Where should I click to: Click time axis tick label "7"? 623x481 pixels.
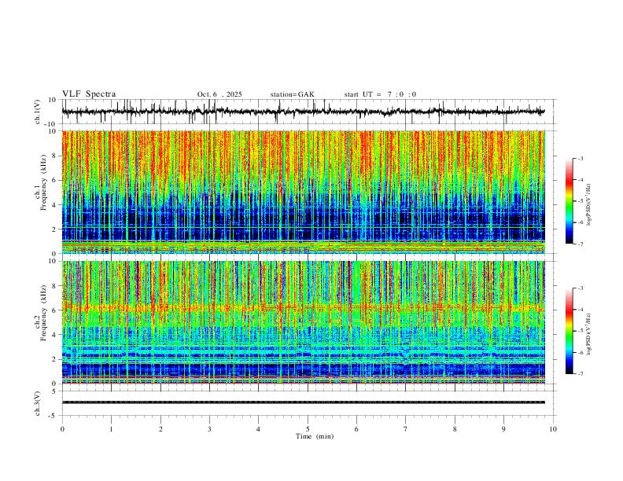point(406,429)
